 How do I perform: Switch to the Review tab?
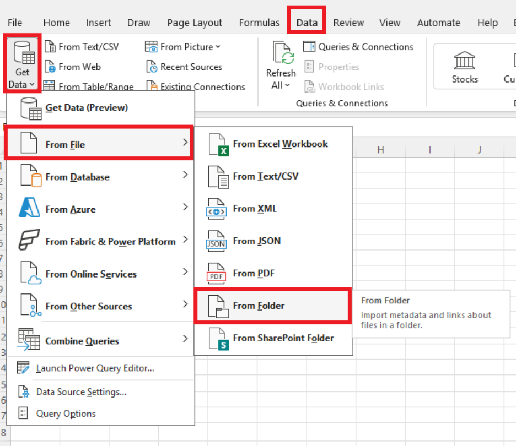click(x=348, y=23)
